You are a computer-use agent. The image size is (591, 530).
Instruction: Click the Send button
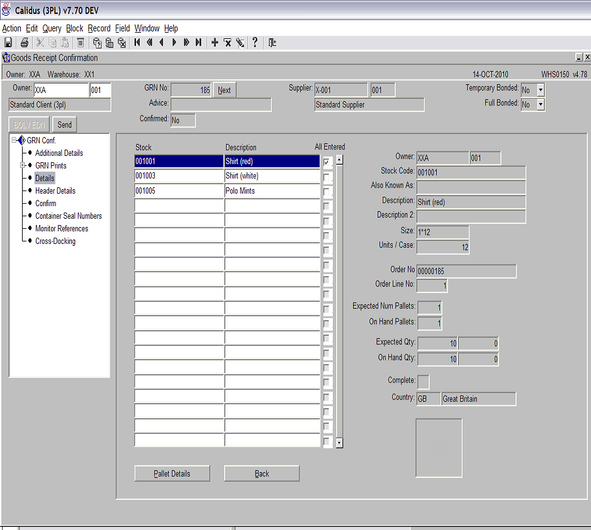point(64,124)
